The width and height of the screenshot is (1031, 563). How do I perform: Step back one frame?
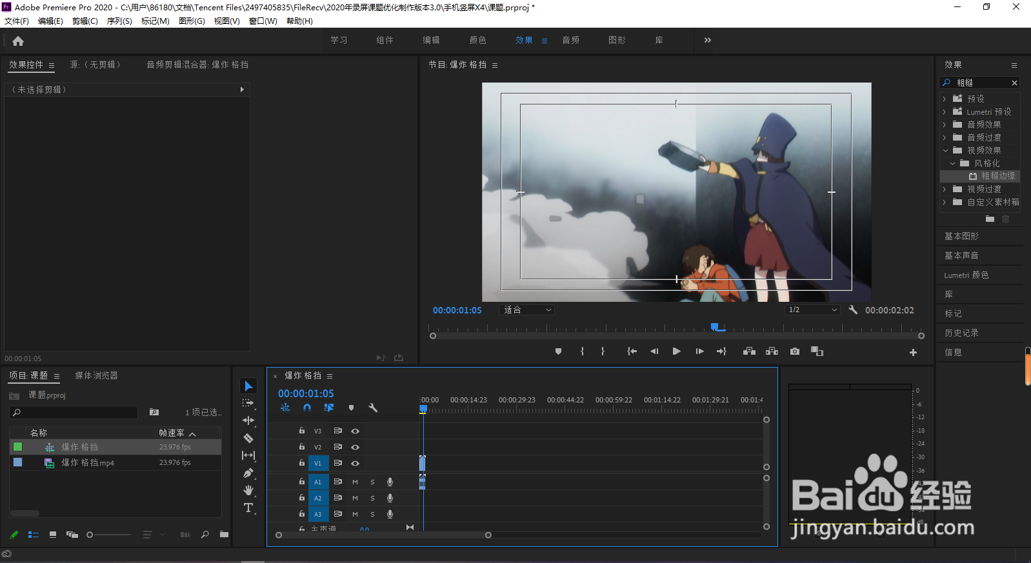click(654, 351)
